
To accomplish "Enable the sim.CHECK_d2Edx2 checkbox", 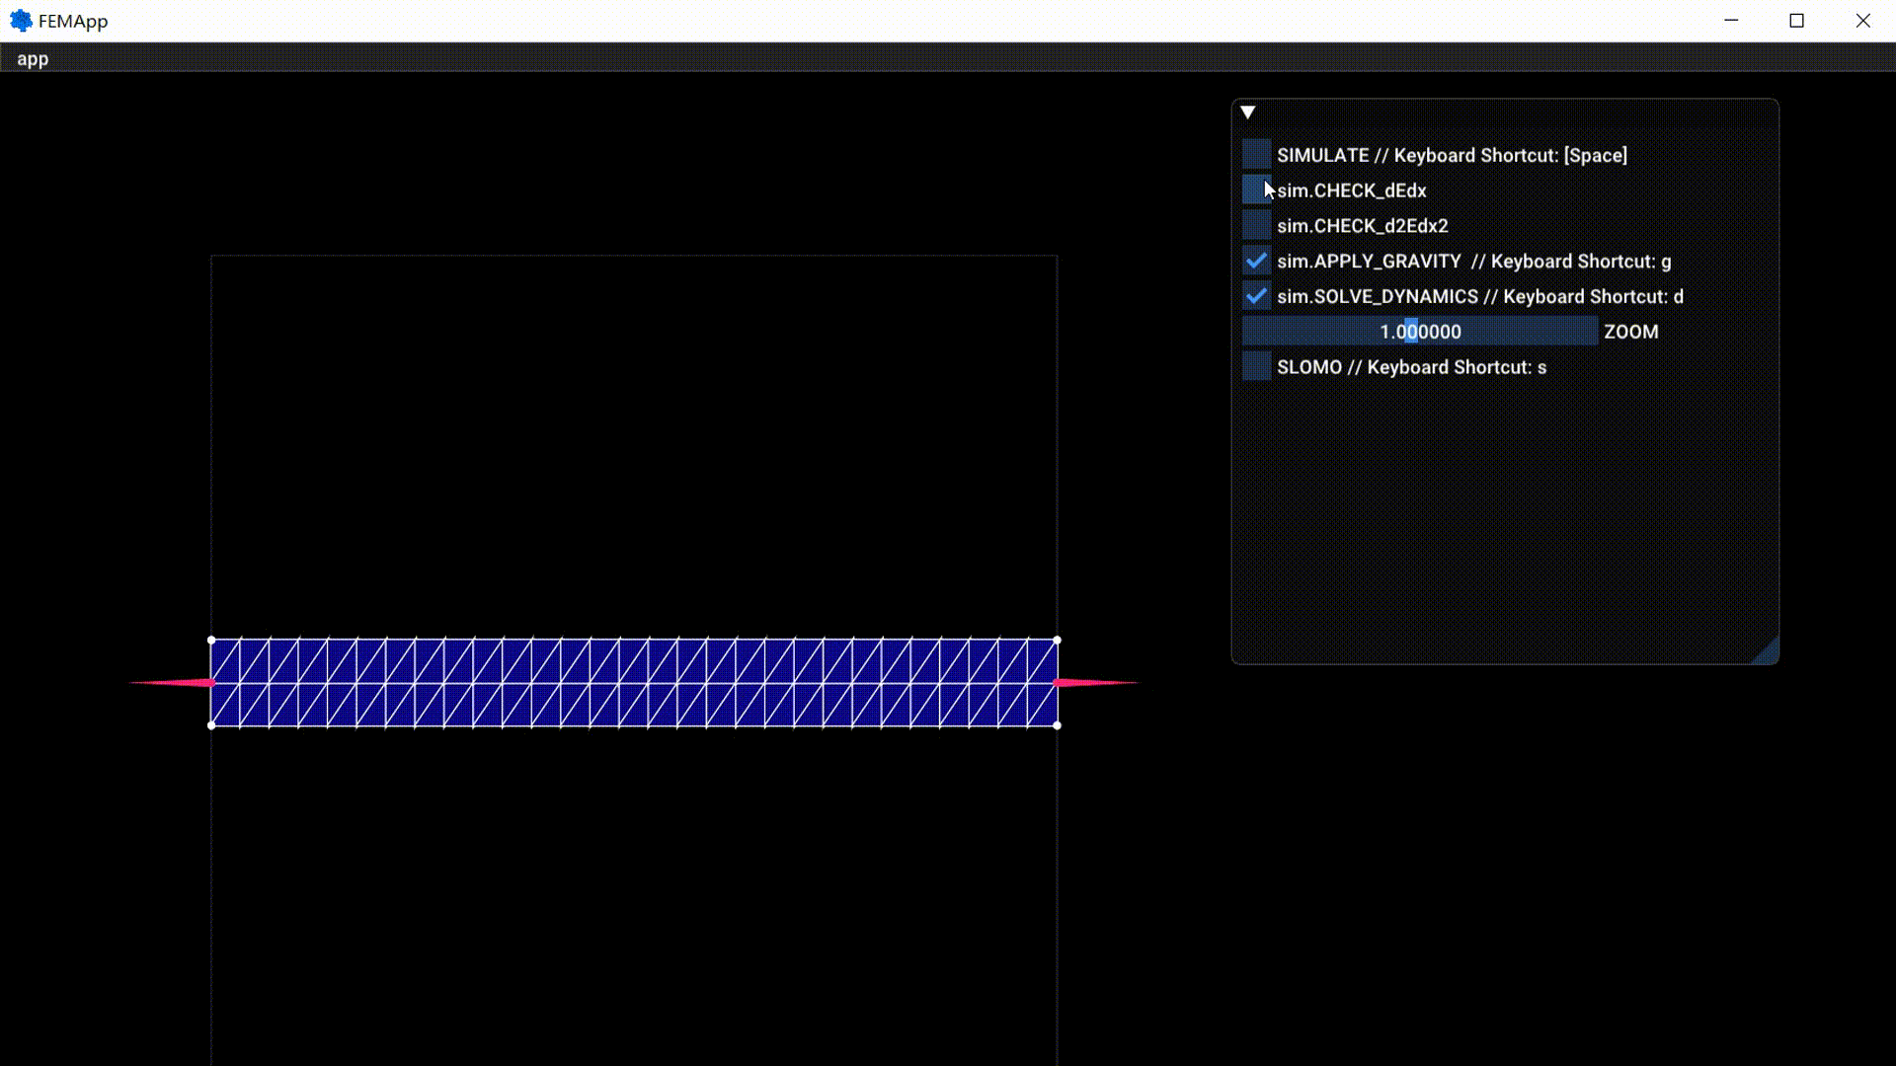I will tap(1256, 226).
